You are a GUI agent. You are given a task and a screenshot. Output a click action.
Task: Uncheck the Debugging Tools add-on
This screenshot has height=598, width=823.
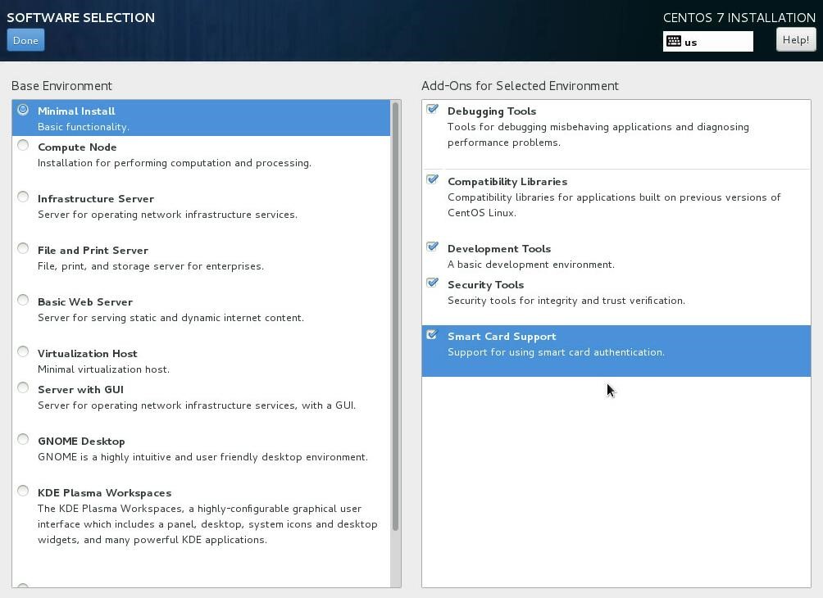coord(432,110)
